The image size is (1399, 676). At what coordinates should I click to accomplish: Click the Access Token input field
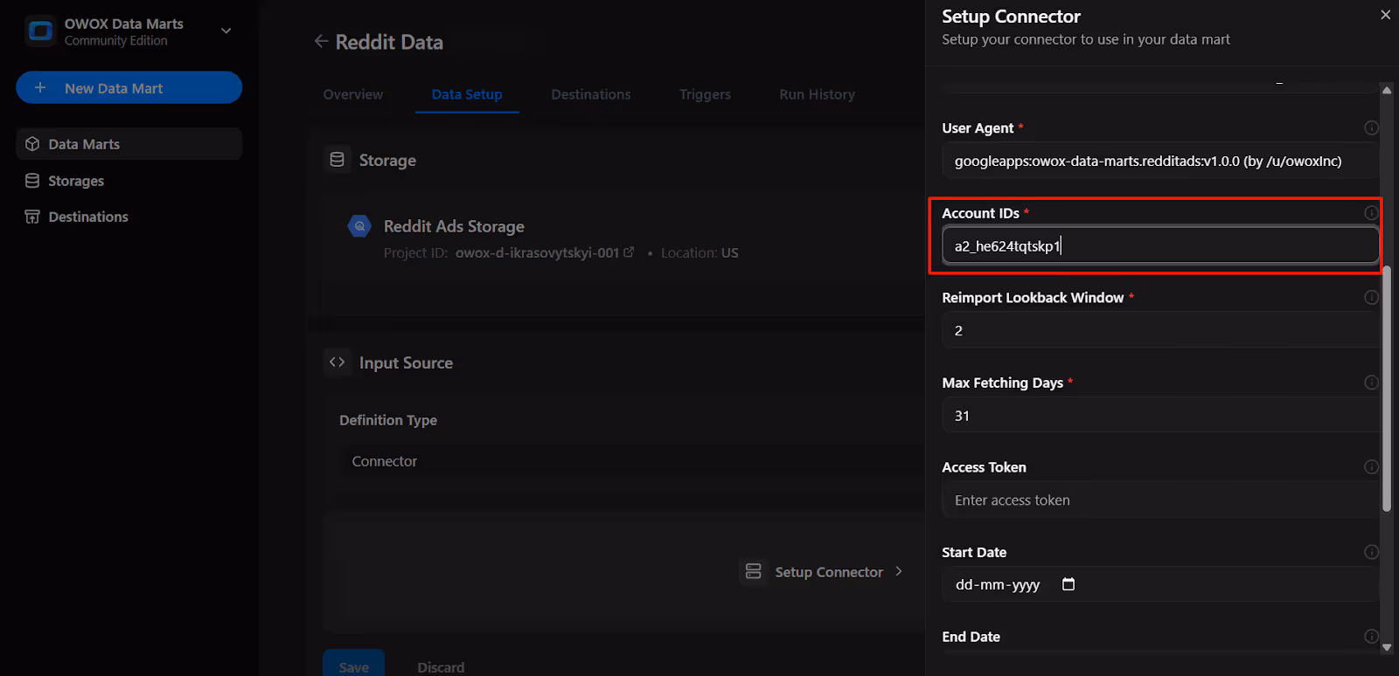click(1160, 500)
